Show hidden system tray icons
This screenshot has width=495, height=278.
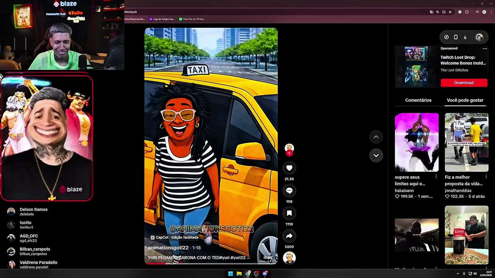458,274
